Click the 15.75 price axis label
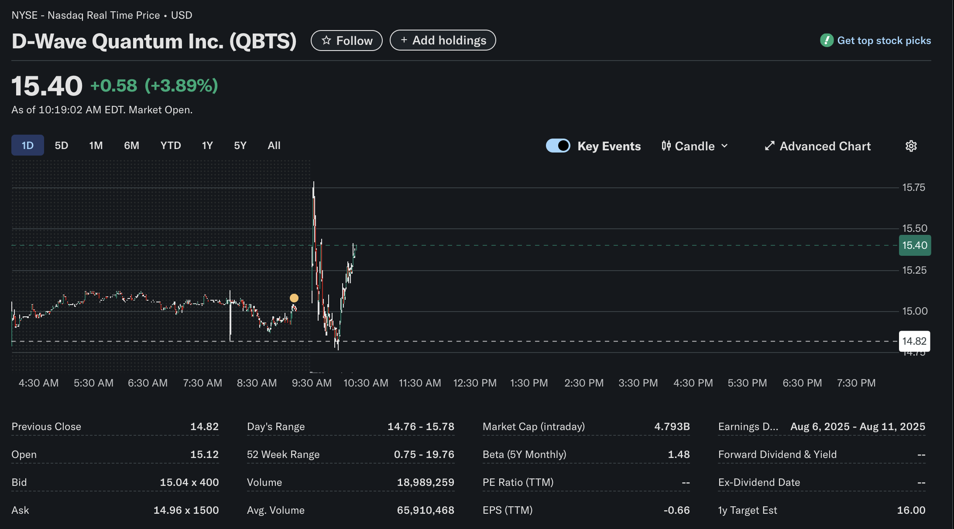The height and width of the screenshot is (529, 954). pos(914,187)
